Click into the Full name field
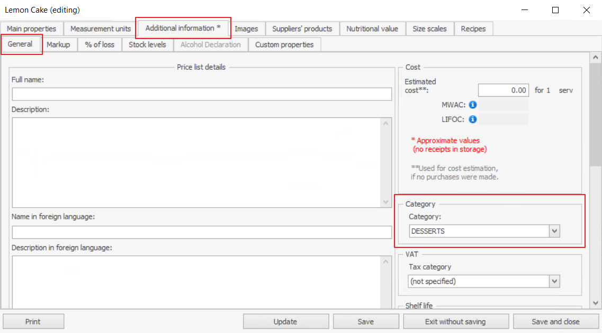 pyautogui.click(x=202, y=94)
